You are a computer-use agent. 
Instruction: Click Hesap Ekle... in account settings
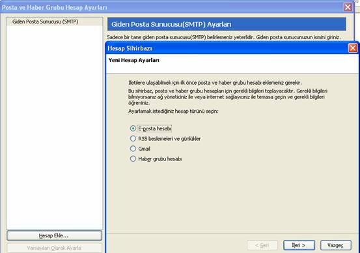pyautogui.click(x=55, y=235)
